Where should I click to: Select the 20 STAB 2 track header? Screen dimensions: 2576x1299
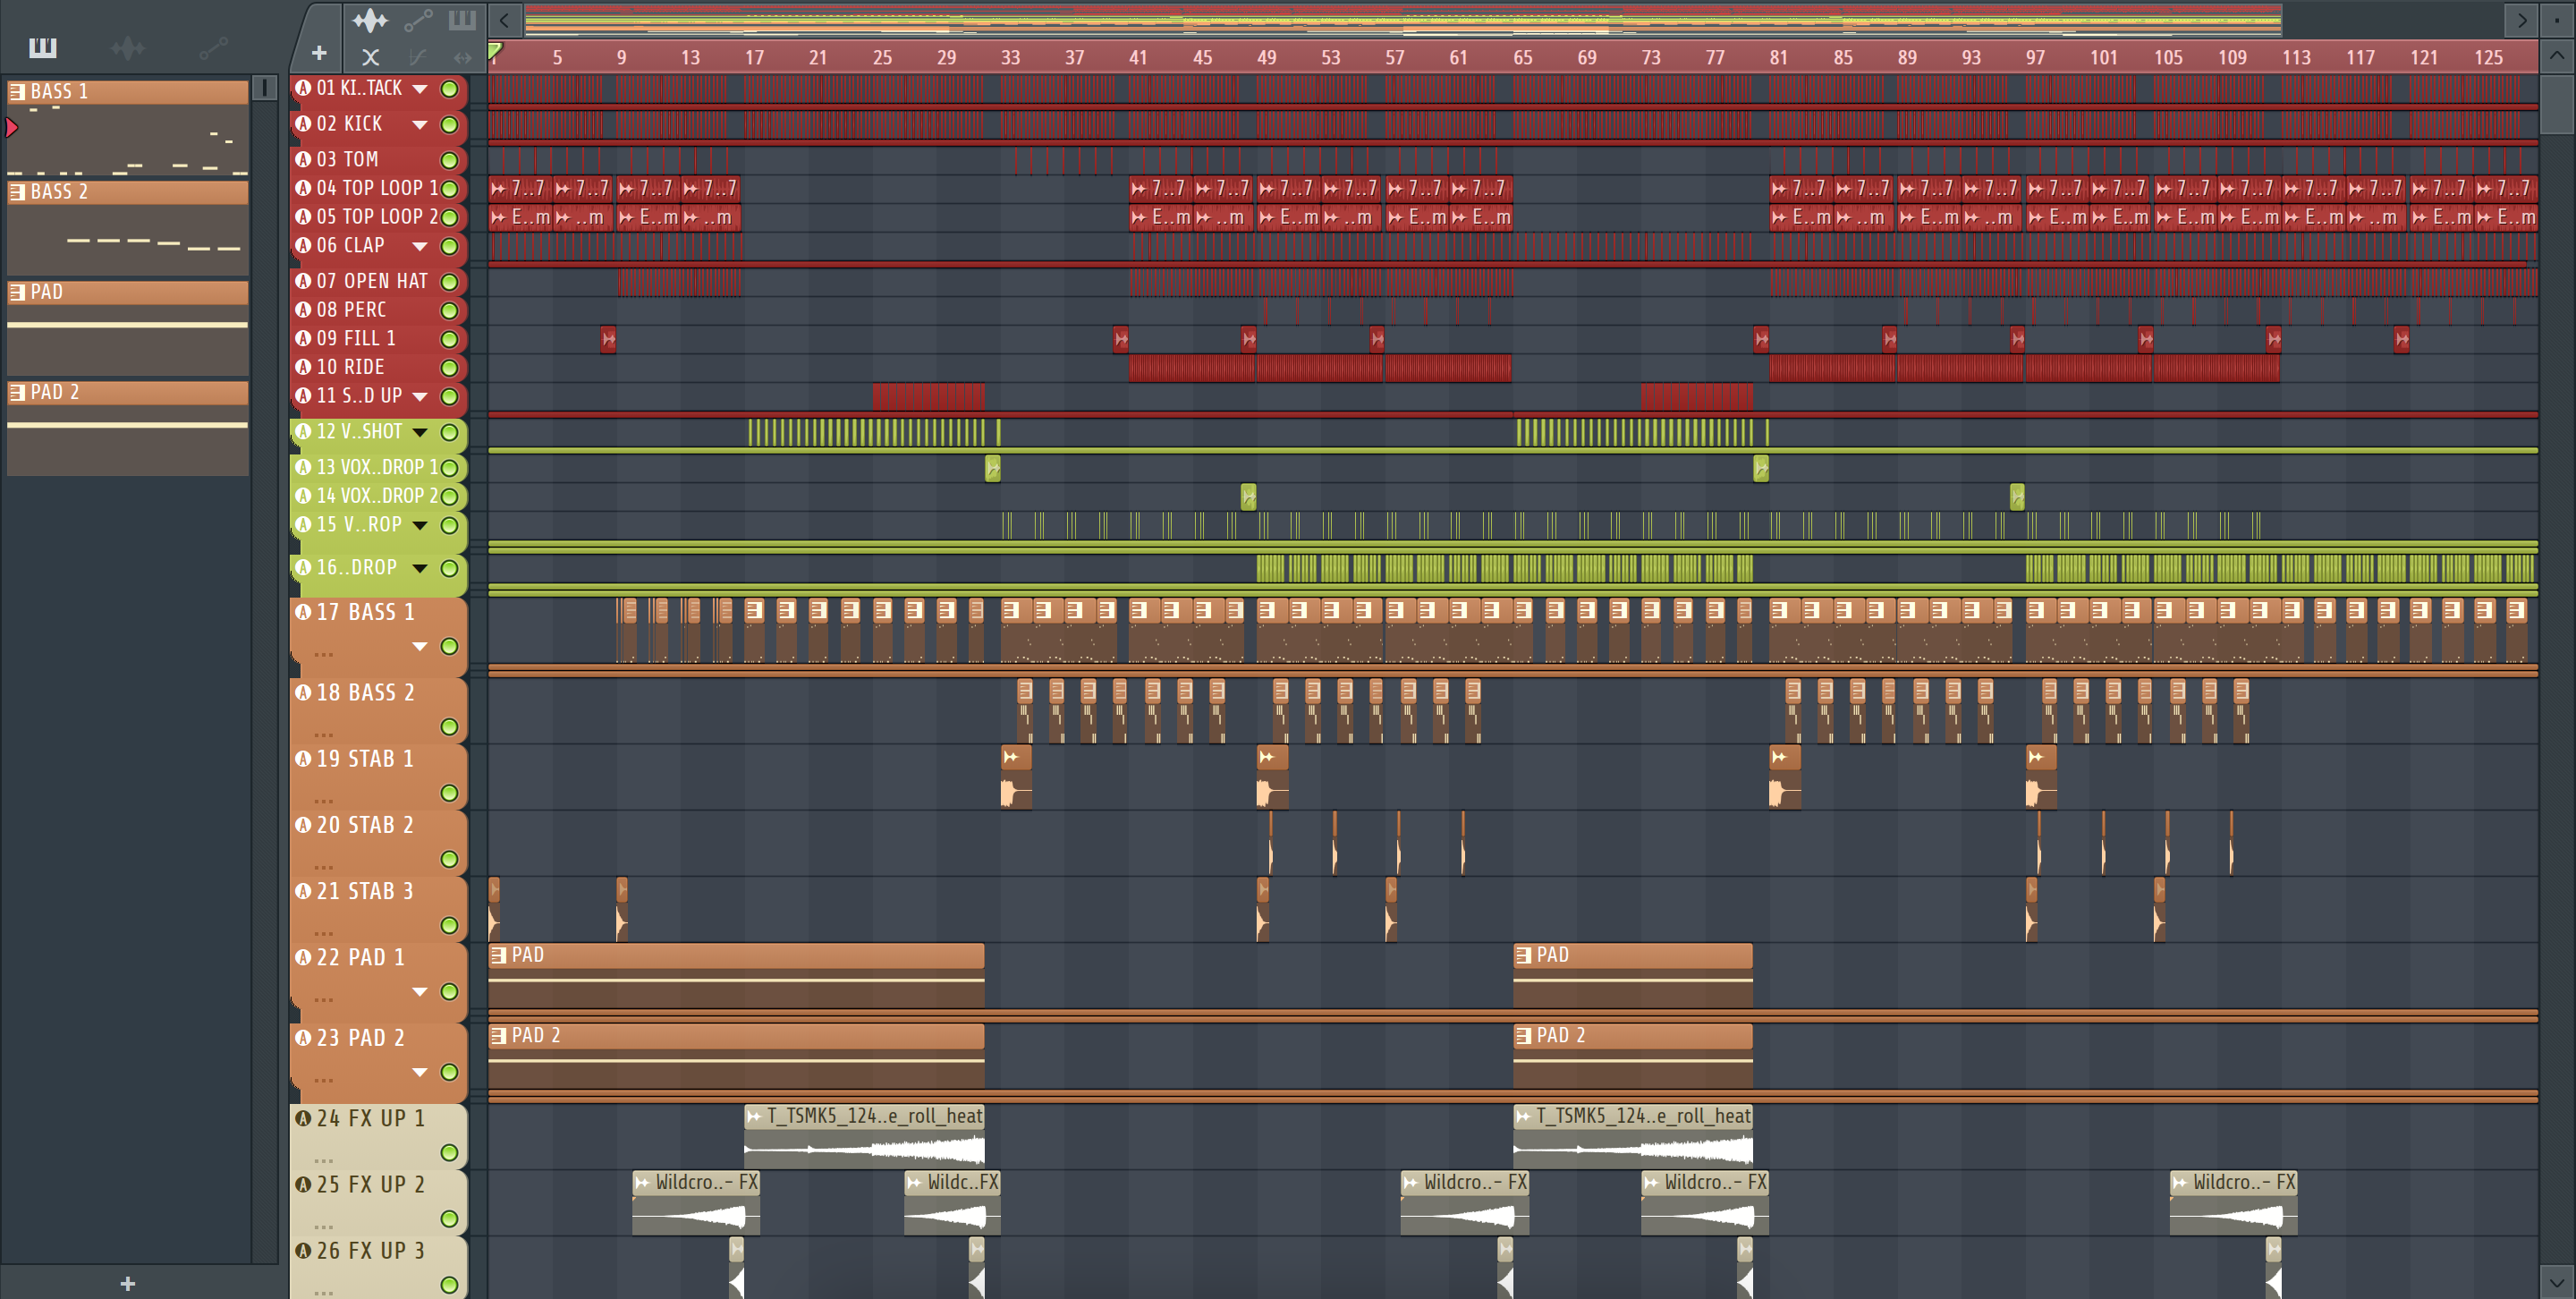coord(378,842)
